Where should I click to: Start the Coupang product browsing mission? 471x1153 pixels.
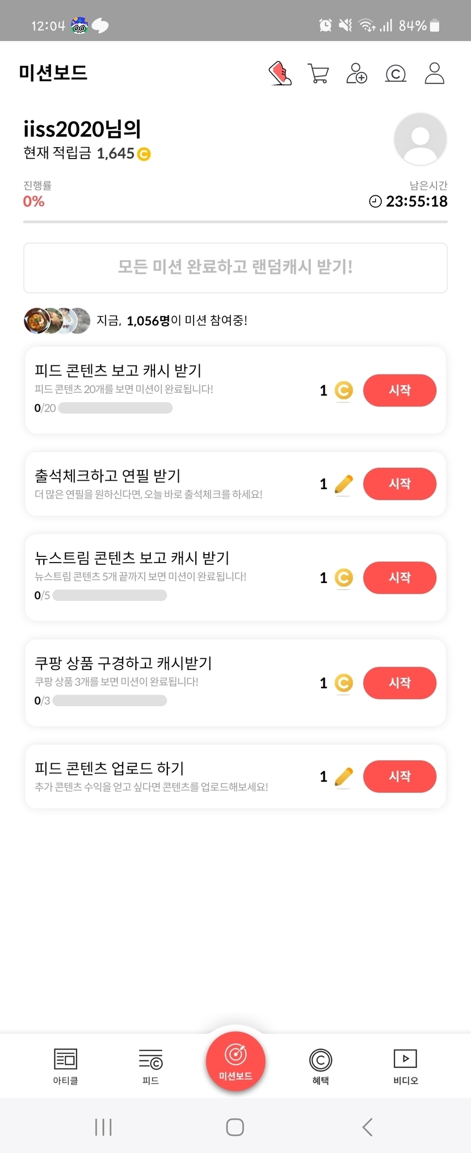(399, 683)
